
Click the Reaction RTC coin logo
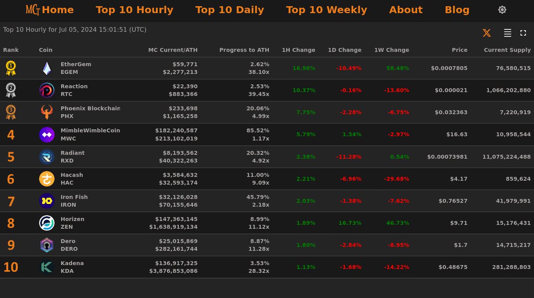[47, 90]
